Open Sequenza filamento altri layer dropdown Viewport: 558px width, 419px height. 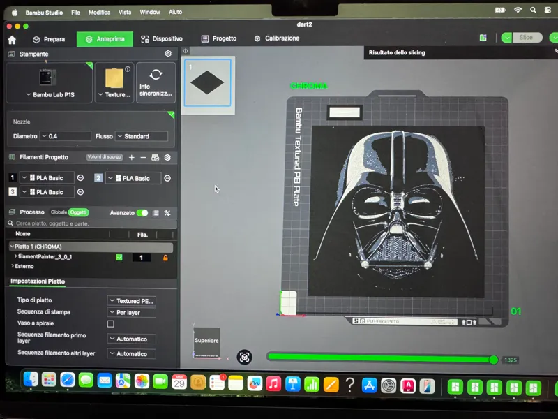pos(131,354)
